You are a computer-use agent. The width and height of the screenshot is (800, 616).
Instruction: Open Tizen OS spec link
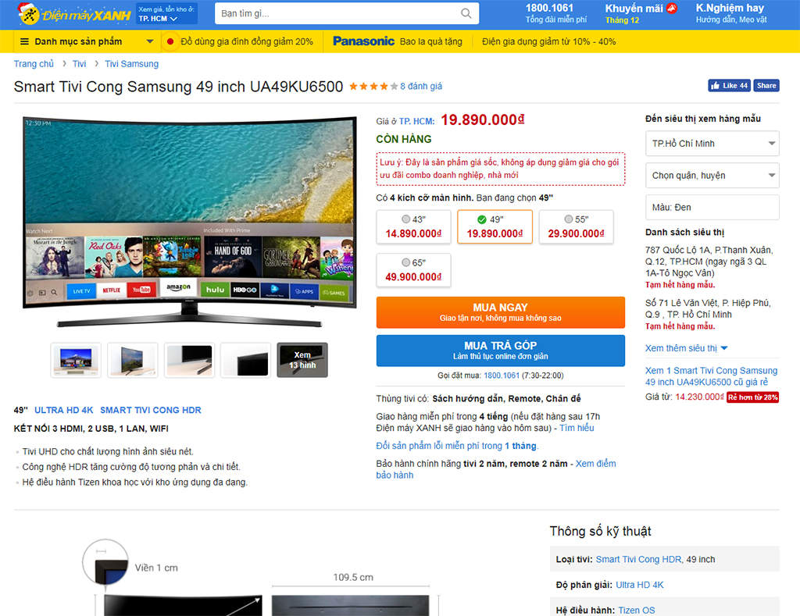point(636,611)
